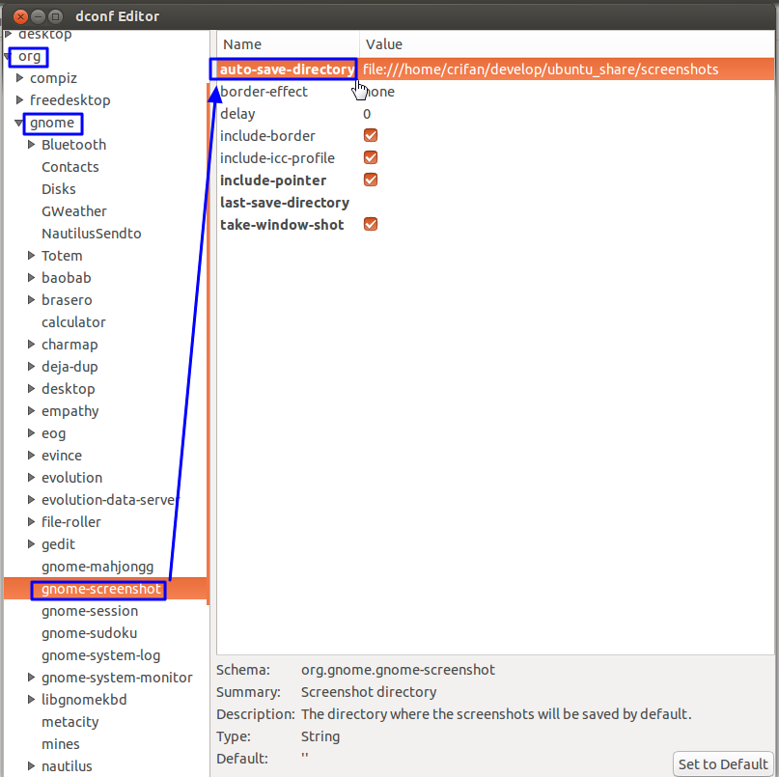Image resolution: width=779 pixels, height=777 pixels.
Task: Collapse the org tree node arrow
Action: tap(8, 57)
